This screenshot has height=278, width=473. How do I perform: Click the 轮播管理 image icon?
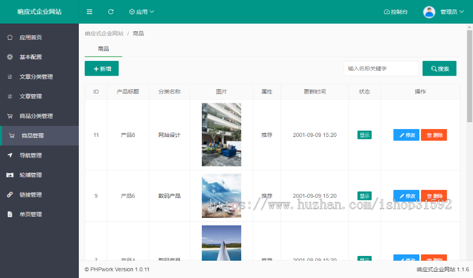click(10, 175)
